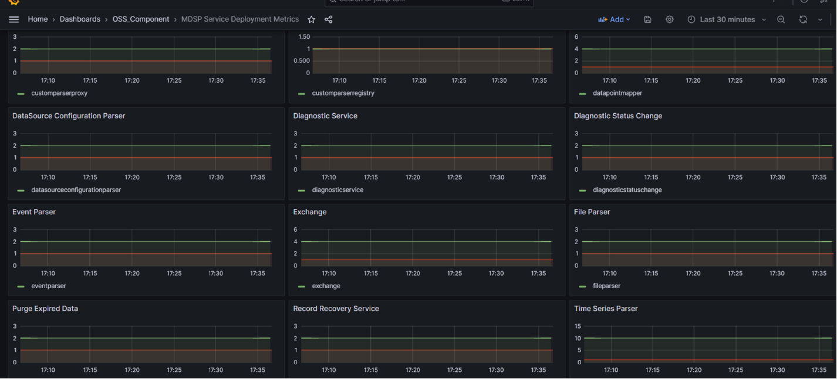This screenshot has height=379, width=837.
Task: Zoom out the time range
Action: point(781,19)
